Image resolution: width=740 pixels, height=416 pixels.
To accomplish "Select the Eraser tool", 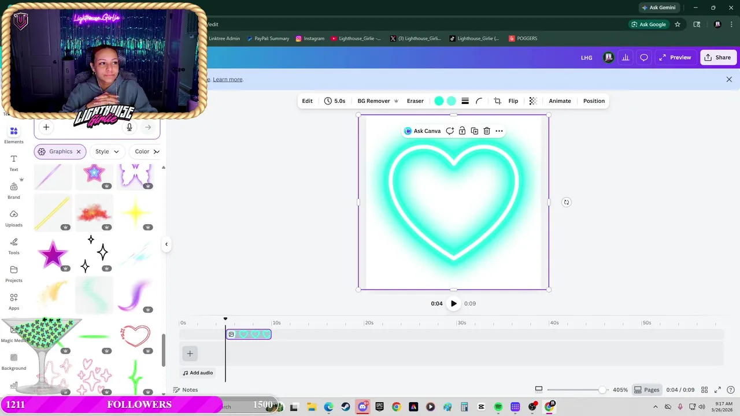I will point(415,101).
